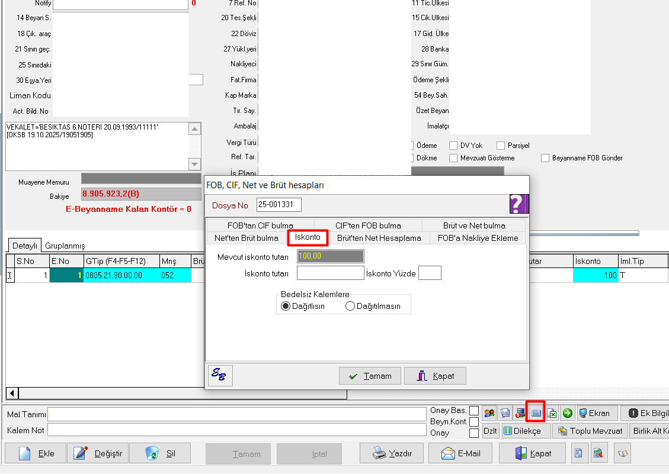Click the stacked documents icon beside the users icon
The image size is (669, 474).
(505, 413)
